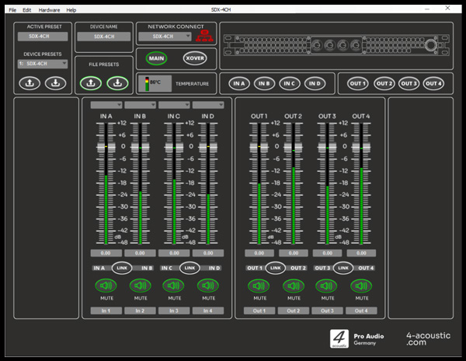Open the File menu
466x361 pixels.
click(x=12, y=10)
